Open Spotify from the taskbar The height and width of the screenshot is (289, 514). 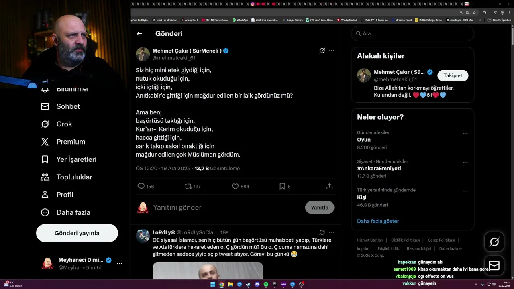(266, 284)
